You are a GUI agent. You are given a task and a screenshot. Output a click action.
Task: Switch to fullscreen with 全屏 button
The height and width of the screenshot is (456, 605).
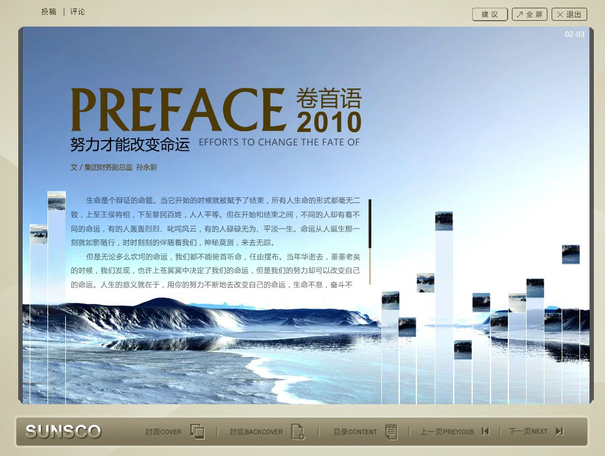click(x=530, y=14)
